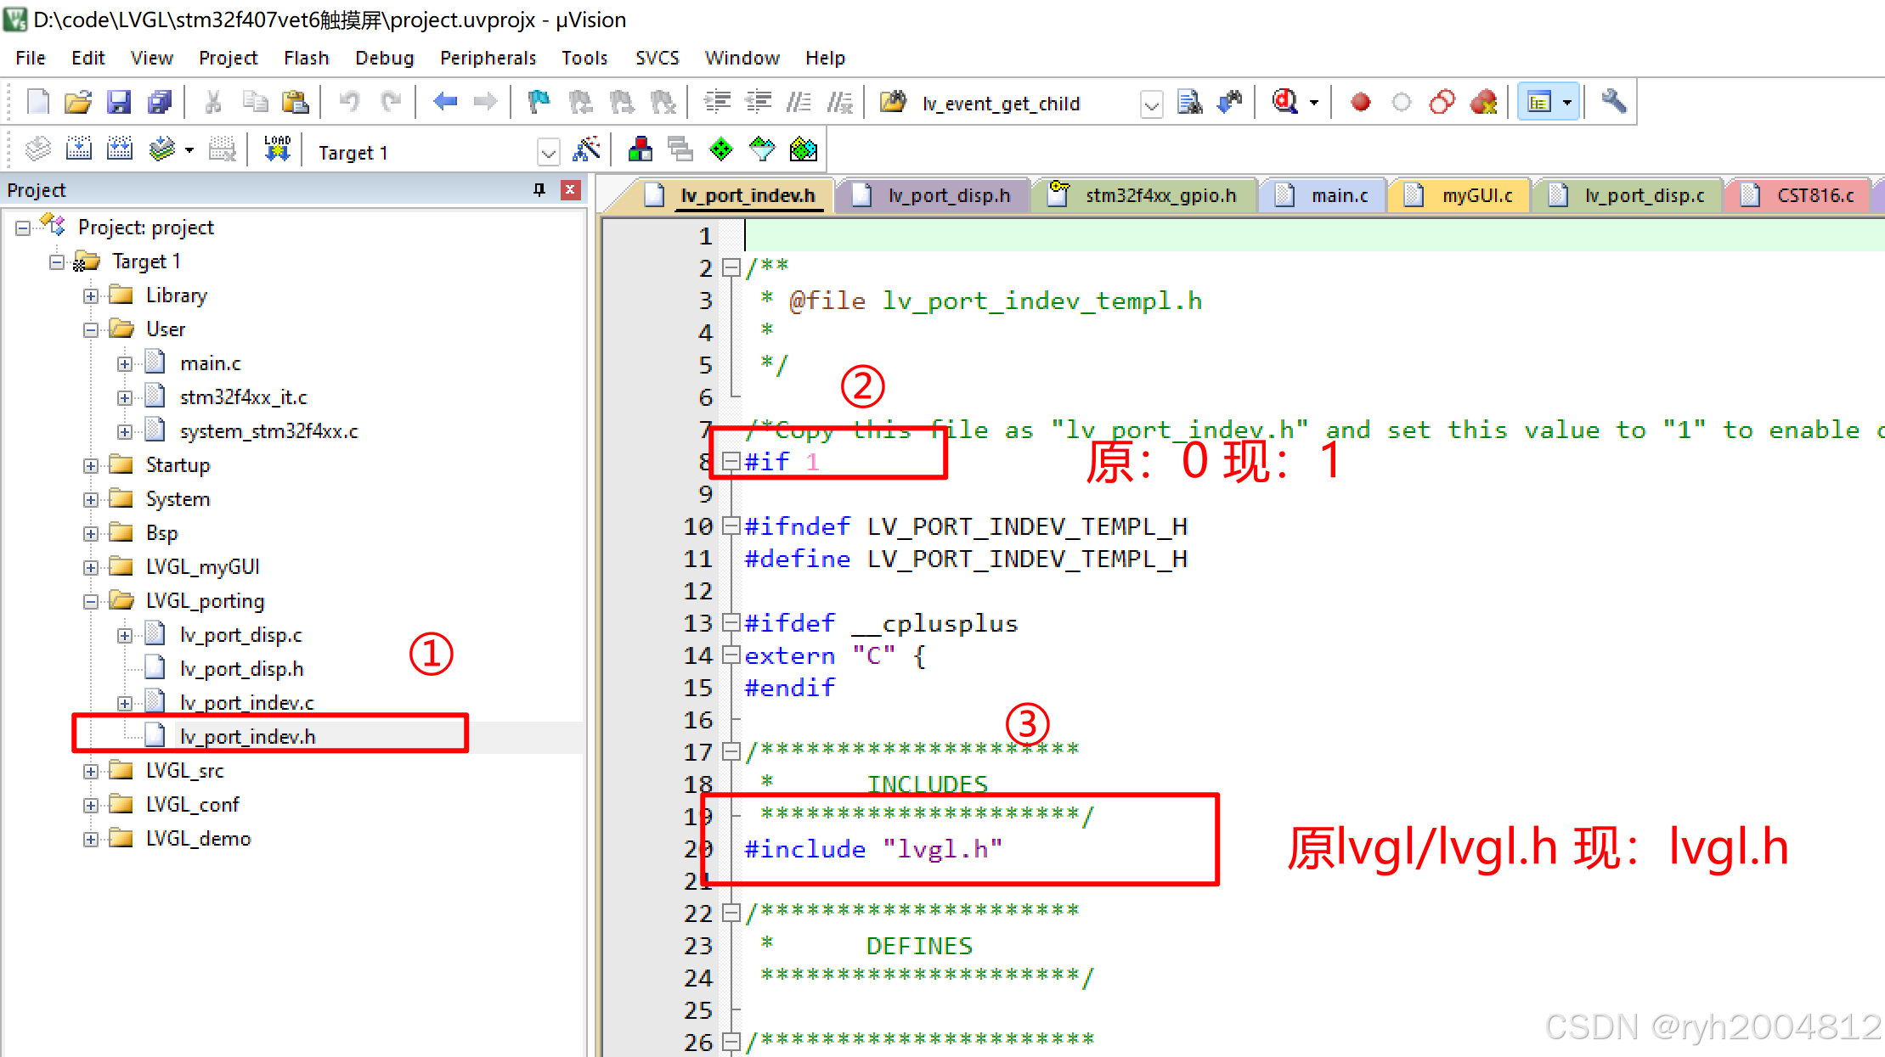Viewport: 1885px width, 1057px height.
Task: Toggle a breakpoint with red dot icon
Action: pyautogui.click(x=1361, y=101)
